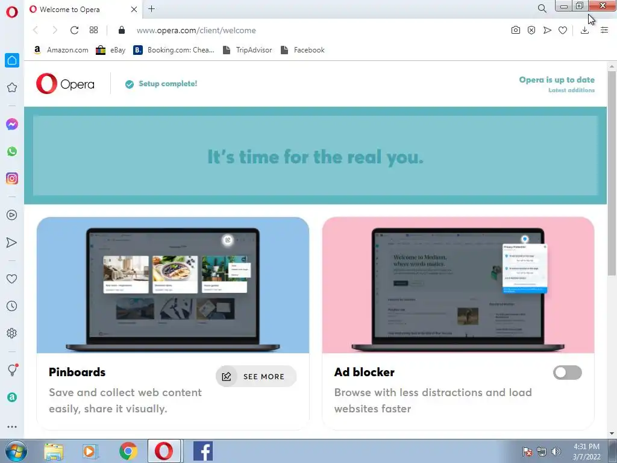Open the Windows Start menu

[x=15, y=451]
